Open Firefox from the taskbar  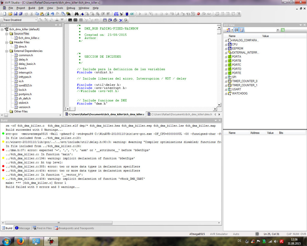tap(20, 241)
